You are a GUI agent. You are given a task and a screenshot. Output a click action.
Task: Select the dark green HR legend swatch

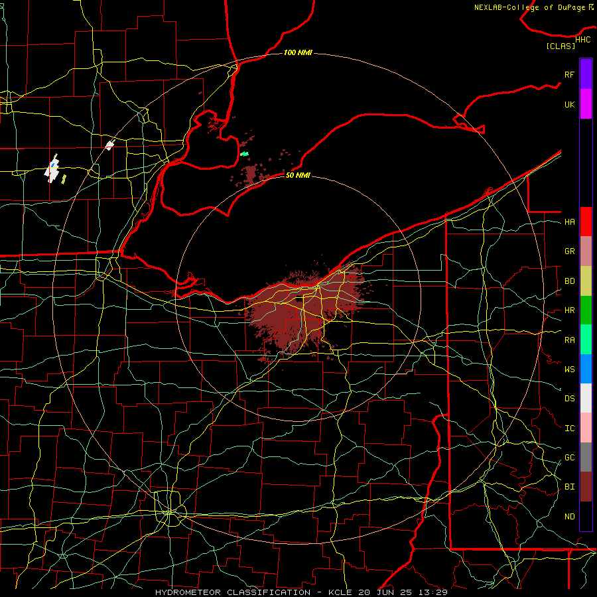point(586,310)
